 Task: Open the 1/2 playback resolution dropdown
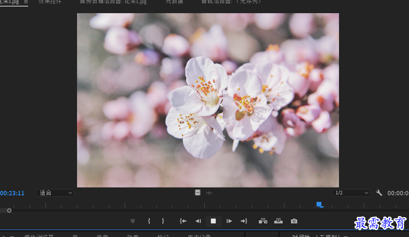[351, 193]
